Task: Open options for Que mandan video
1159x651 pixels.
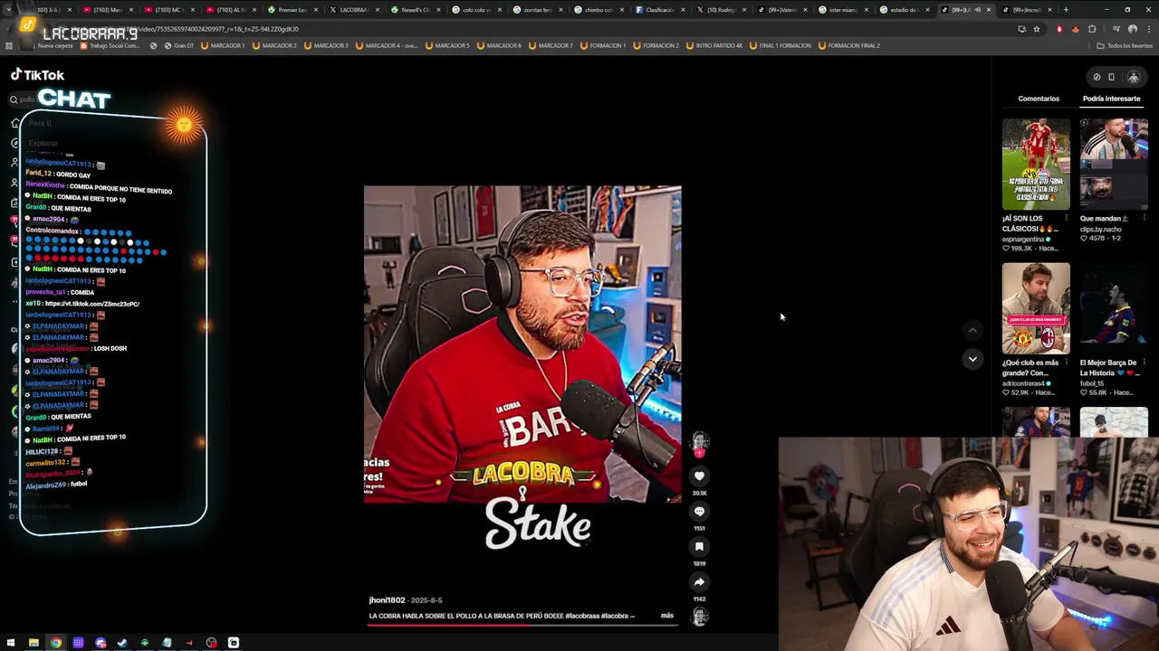Action: [x=1144, y=218]
